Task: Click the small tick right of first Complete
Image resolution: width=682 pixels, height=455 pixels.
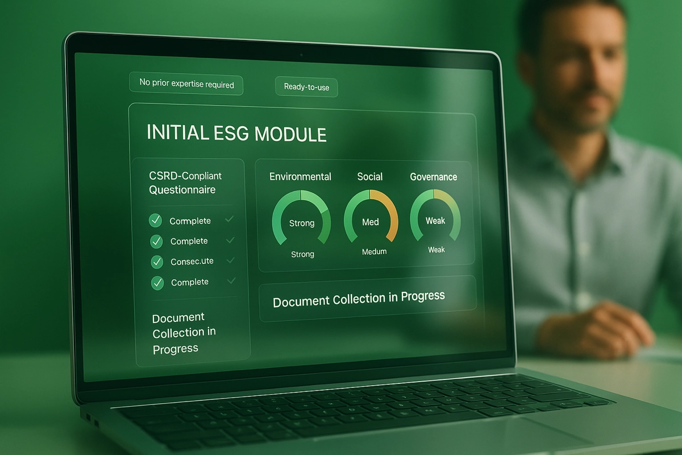Action: point(230,219)
